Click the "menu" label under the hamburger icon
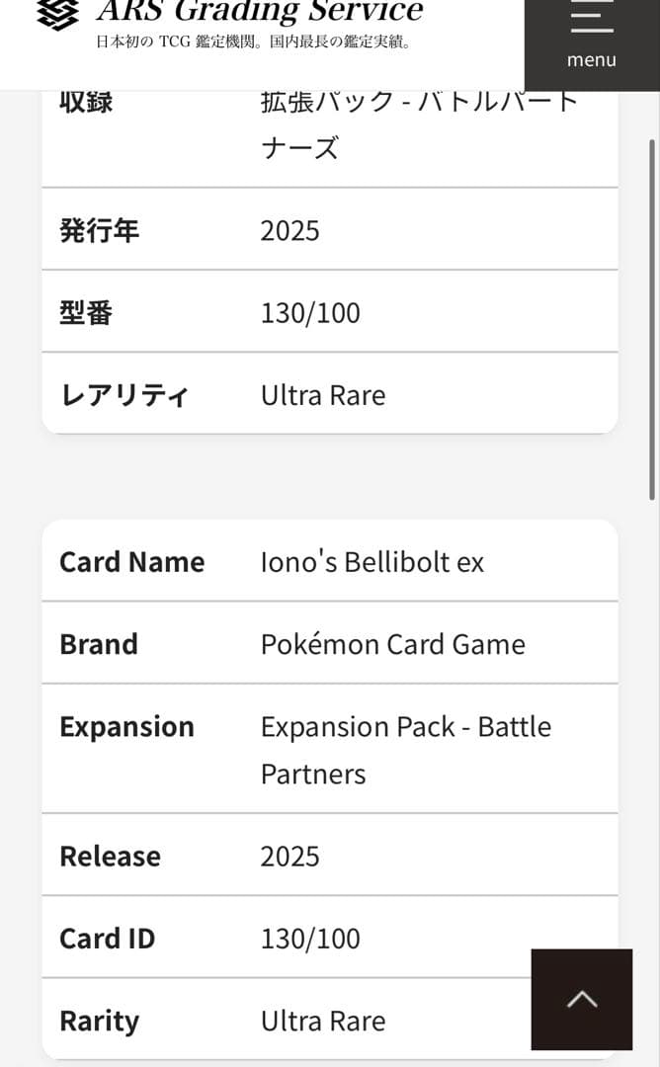 (591, 59)
